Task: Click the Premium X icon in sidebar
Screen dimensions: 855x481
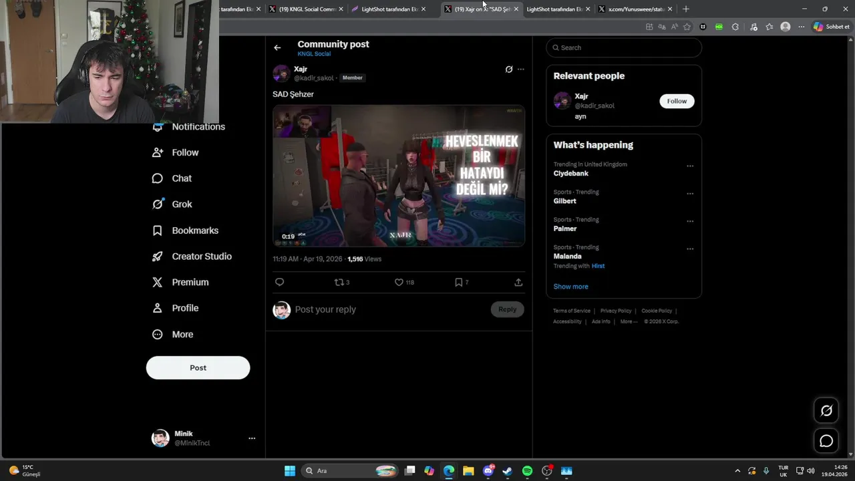Action: click(157, 282)
